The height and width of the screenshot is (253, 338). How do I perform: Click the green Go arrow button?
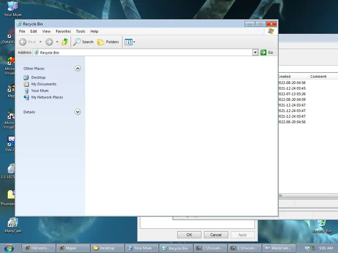[263, 52]
